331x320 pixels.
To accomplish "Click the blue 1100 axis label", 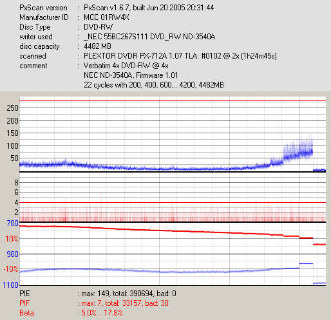I will coord(11,285).
